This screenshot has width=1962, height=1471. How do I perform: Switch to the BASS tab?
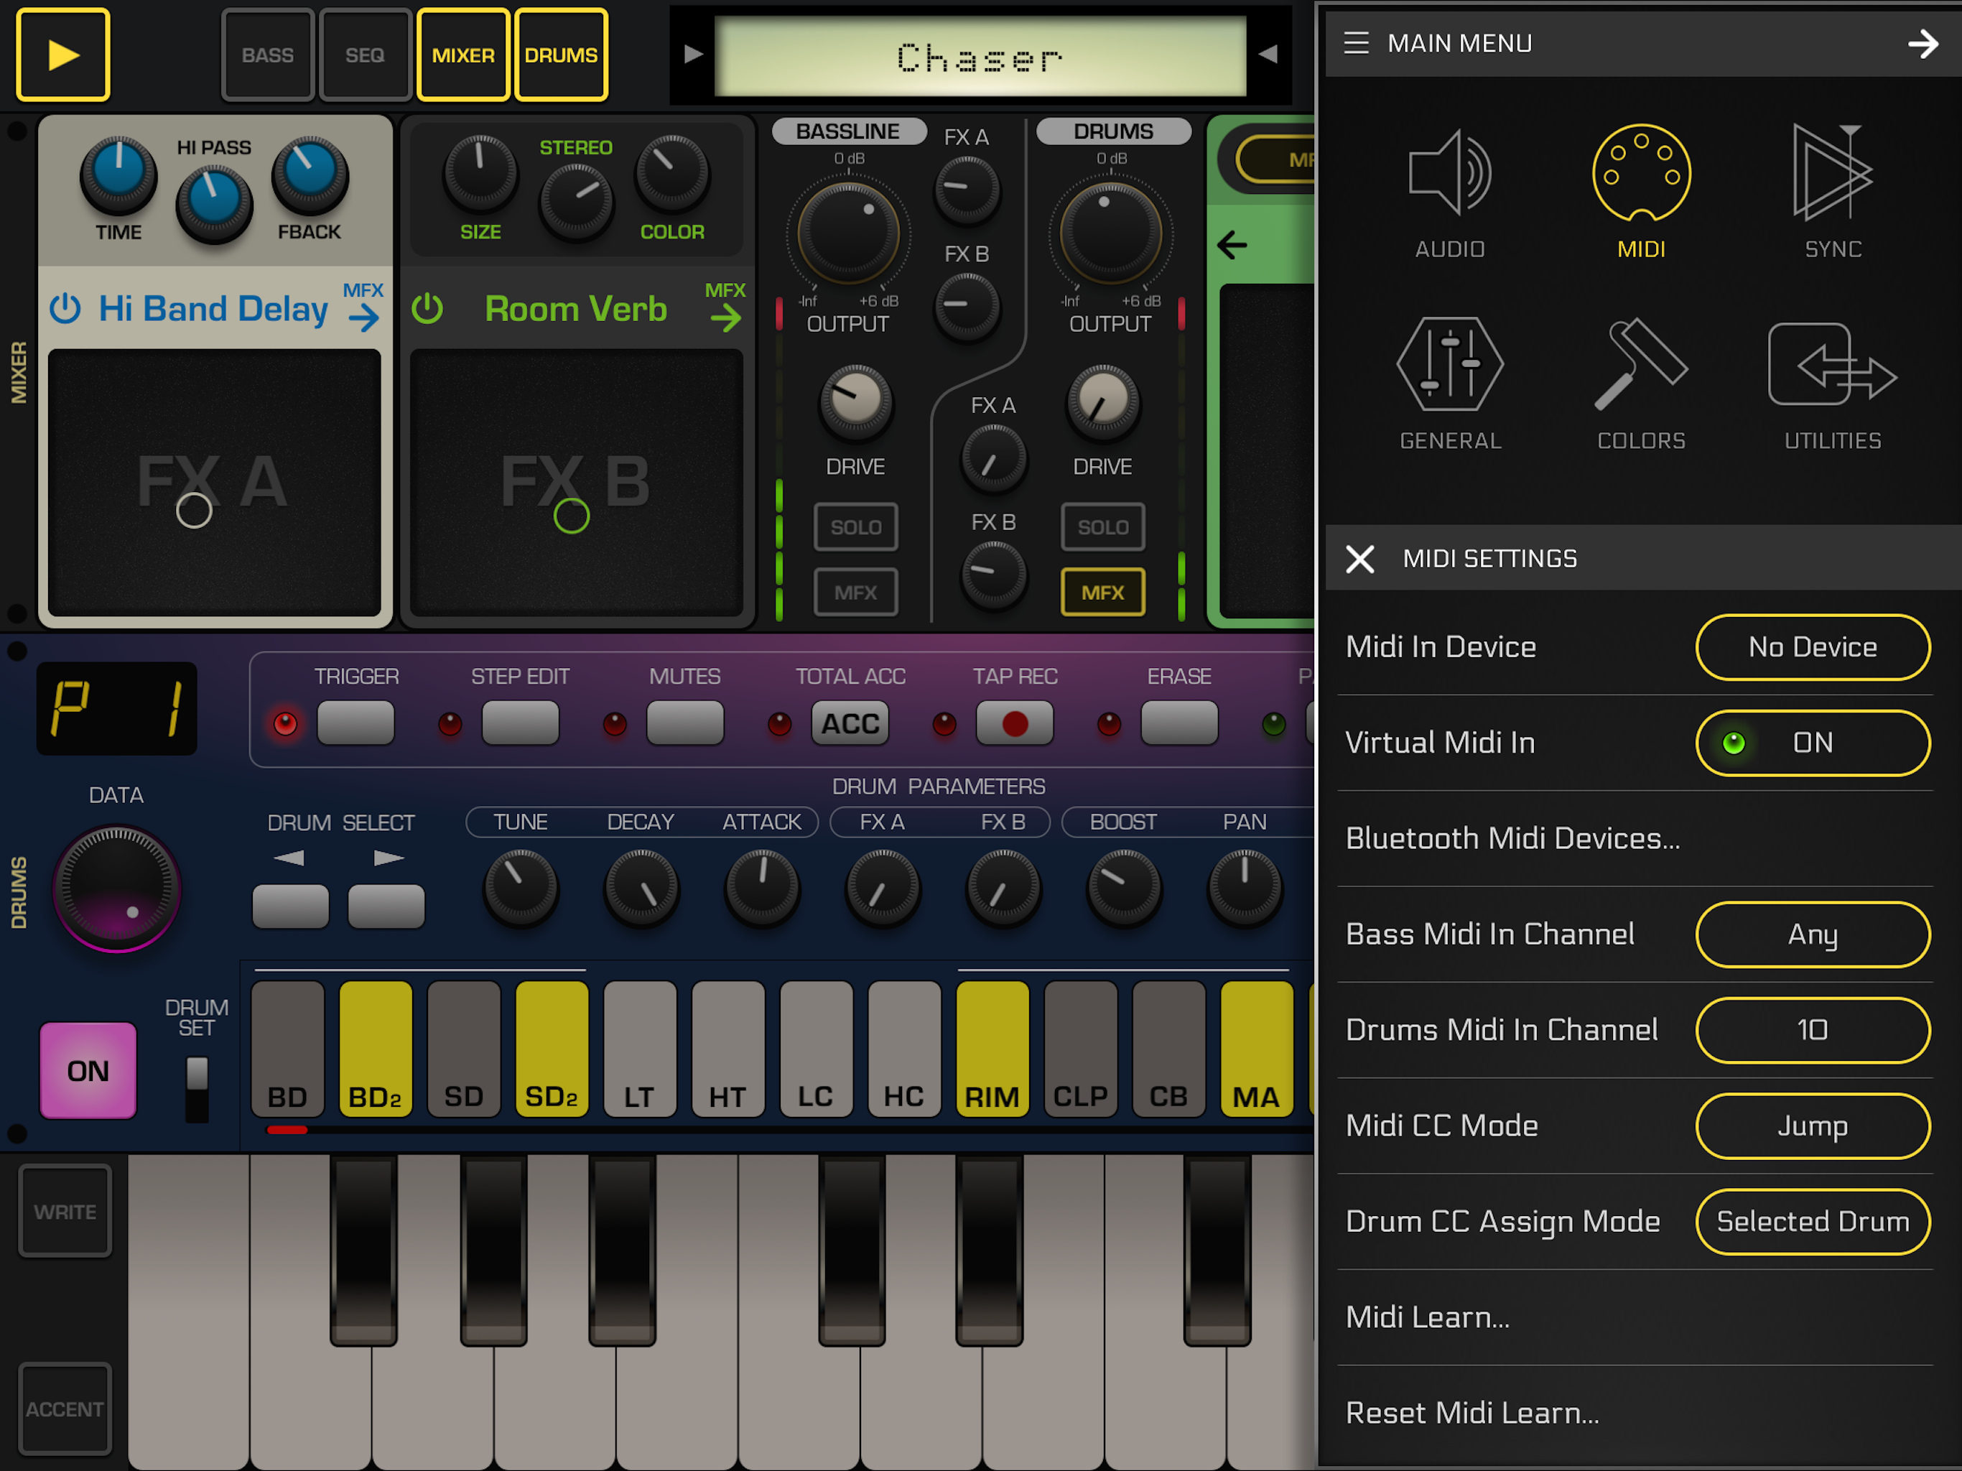(x=268, y=55)
